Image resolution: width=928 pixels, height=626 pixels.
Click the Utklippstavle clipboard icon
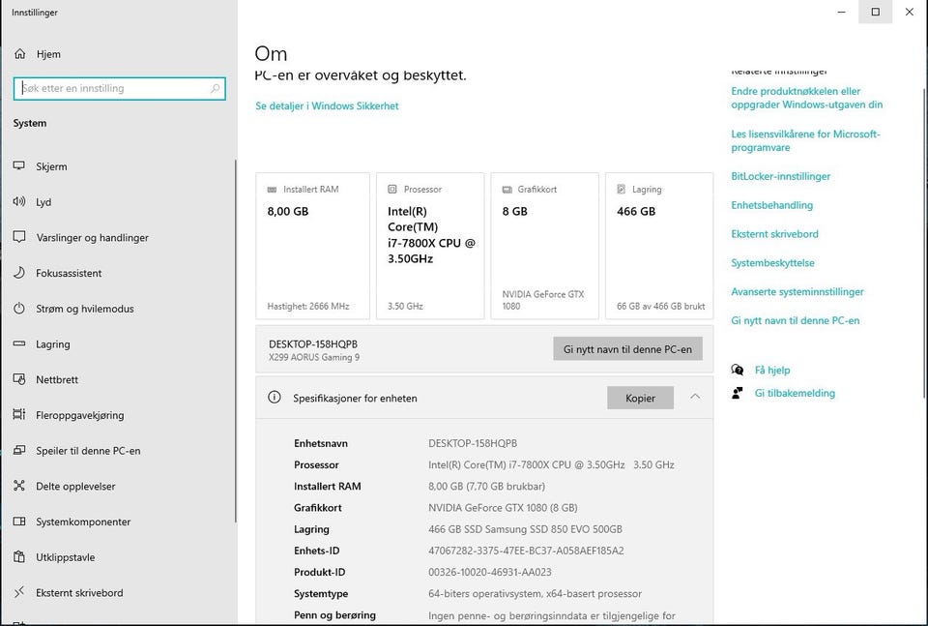[x=19, y=556]
